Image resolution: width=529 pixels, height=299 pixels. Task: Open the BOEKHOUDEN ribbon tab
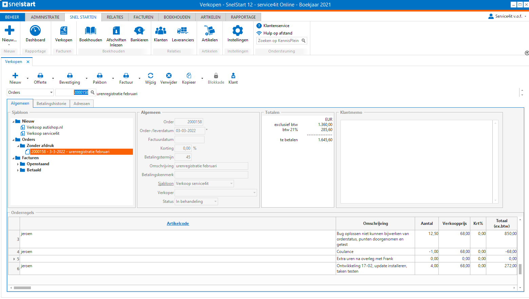(177, 17)
